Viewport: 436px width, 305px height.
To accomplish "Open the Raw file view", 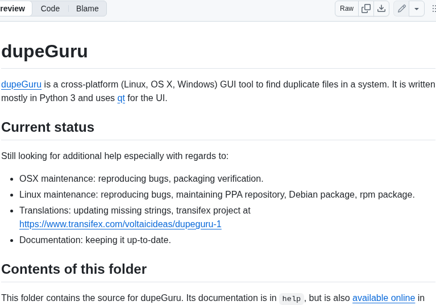I will tap(346, 9).
